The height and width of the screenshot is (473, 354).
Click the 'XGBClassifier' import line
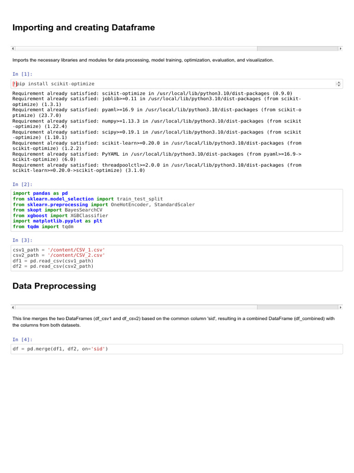point(60,216)
